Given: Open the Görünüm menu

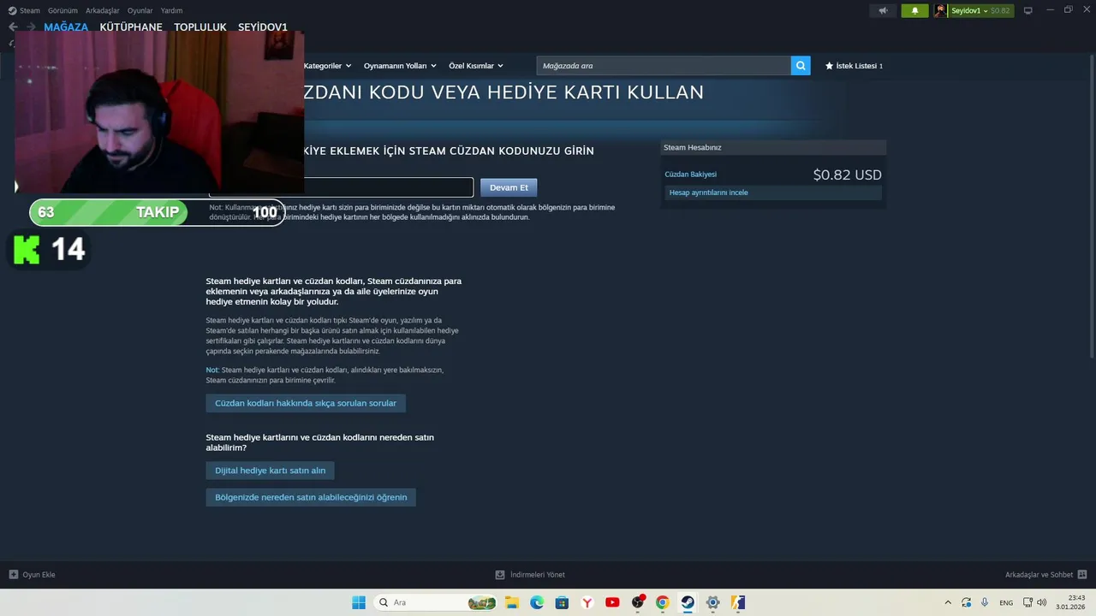Looking at the screenshot, I should 63,10.
